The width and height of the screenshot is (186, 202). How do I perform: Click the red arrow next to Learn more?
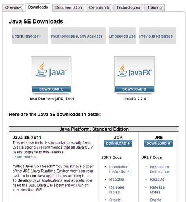[x=35, y=157]
